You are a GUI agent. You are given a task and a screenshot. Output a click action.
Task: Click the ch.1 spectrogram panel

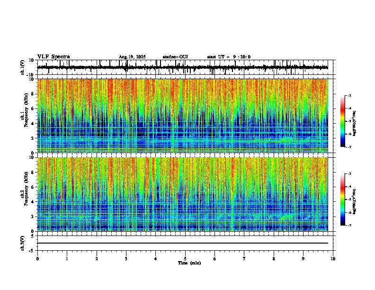[x=182, y=116]
